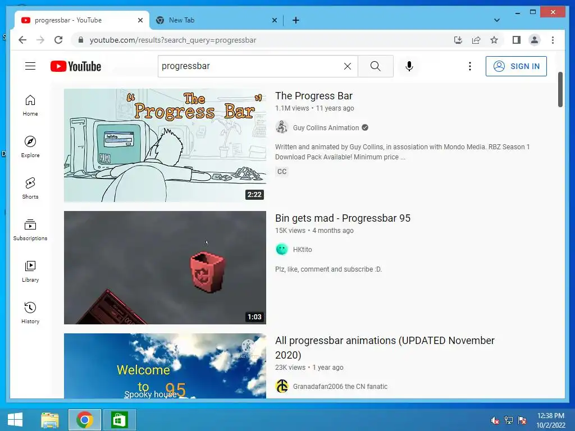Click the install app icon in address bar
The image size is (575, 431).
(x=458, y=40)
